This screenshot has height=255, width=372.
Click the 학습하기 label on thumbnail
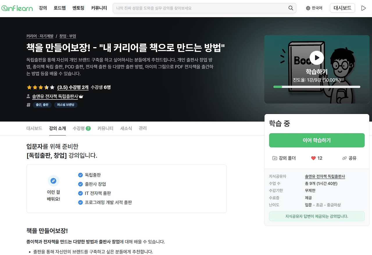(316, 72)
